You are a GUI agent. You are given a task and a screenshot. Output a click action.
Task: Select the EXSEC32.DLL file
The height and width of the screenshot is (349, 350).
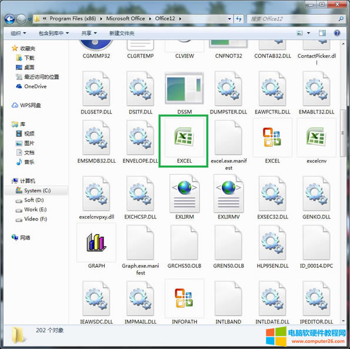coord(272,197)
